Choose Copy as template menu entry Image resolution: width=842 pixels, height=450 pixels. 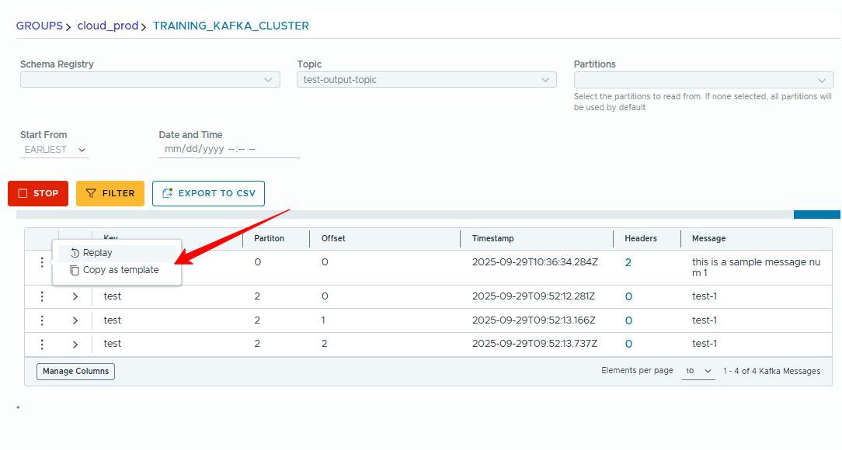pyautogui.click(x=120, y=270)
